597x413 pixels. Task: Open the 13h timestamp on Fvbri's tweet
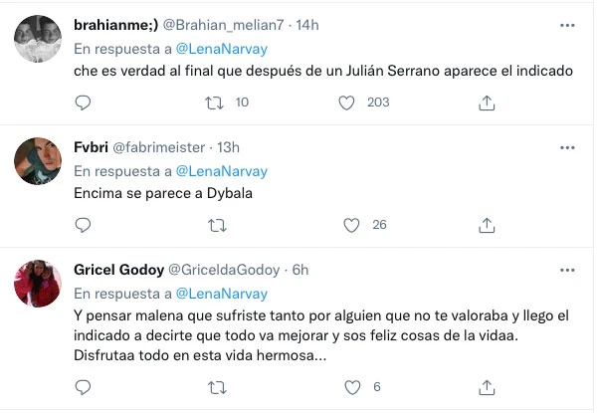click(229, 147)
